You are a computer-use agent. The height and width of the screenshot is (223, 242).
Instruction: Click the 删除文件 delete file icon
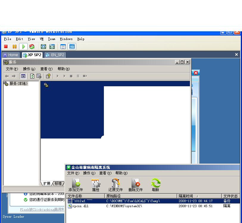[135, 185]
